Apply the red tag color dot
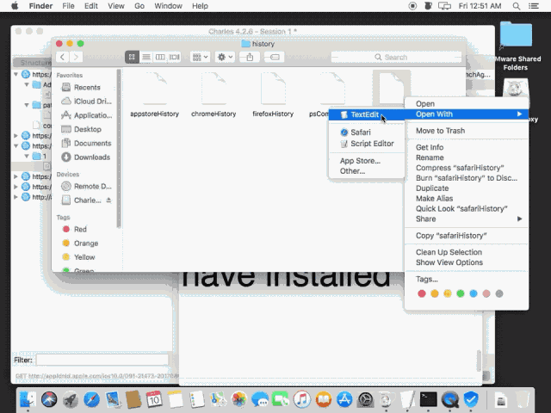Image resolution: width=551 pixels, height=413 pixels. [421, 293]
